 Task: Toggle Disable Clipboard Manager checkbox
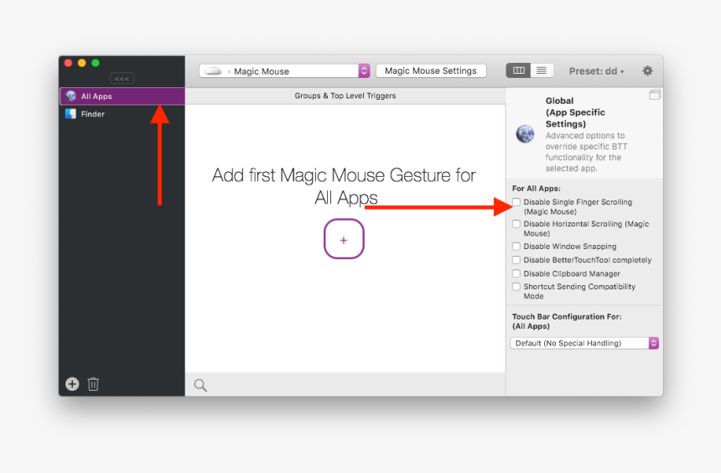[x=516, y=273]
